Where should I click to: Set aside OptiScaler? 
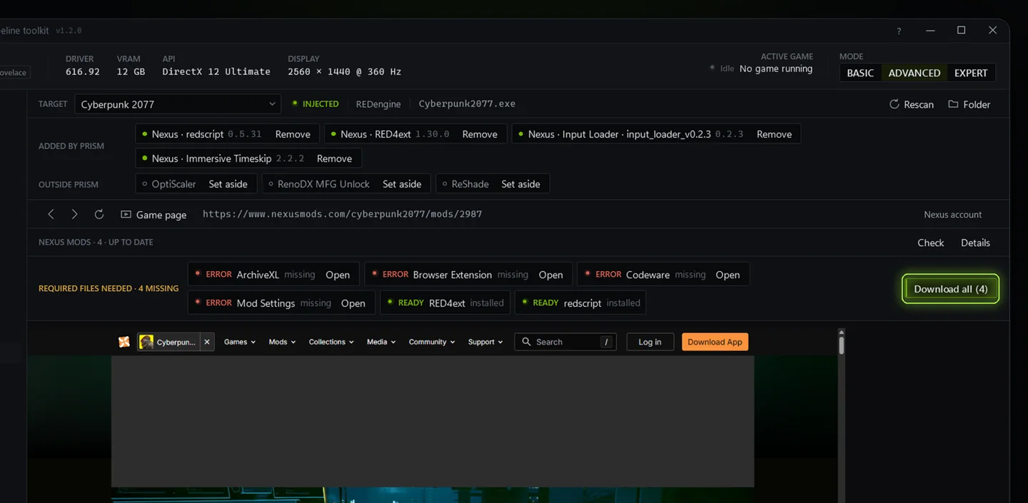click(x=228, y=184)
